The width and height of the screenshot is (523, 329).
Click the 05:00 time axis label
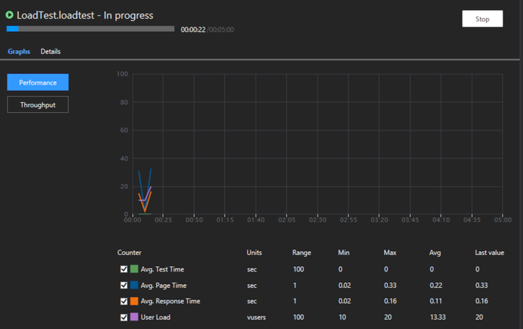coord(502,220)
